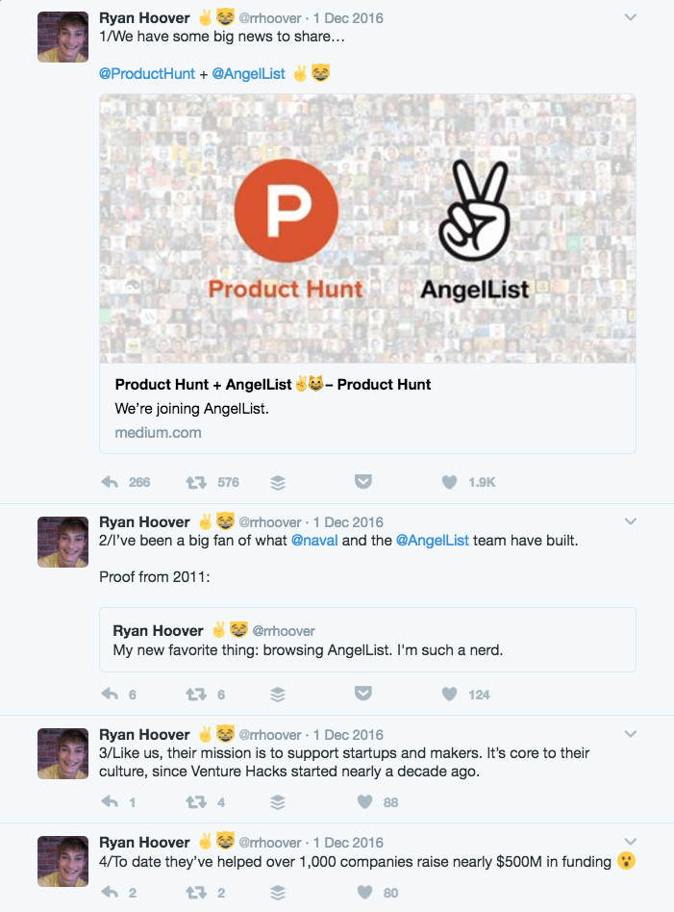
Task: Open the options chevron on the first tweet
Action: click(x=630, y=17)
